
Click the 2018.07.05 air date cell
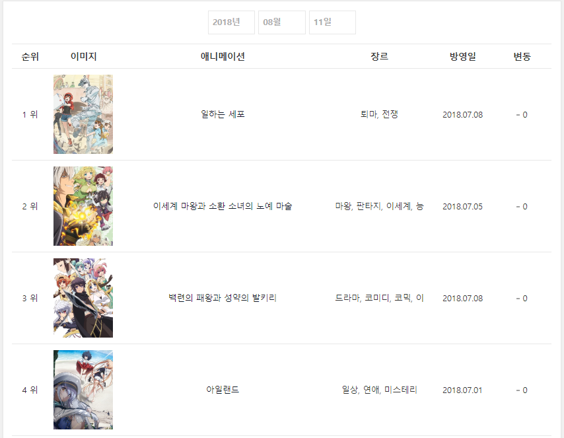[x=462, y=207]
